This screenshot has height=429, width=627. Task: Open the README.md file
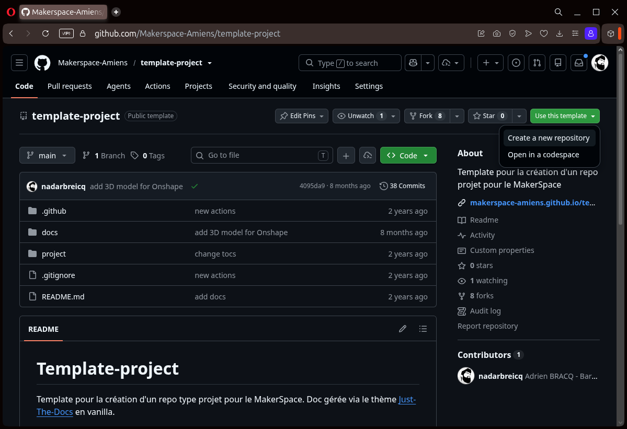point(63,297)
